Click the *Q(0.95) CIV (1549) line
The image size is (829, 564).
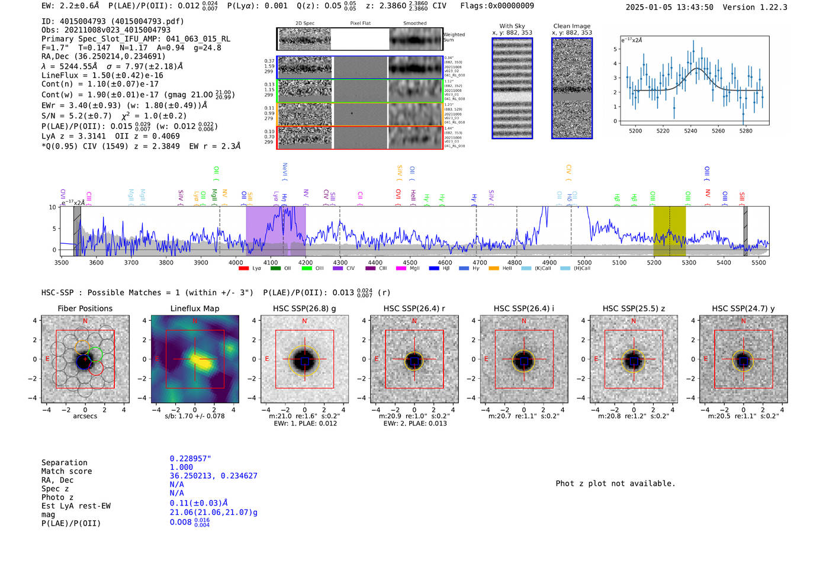coord(141,146)
